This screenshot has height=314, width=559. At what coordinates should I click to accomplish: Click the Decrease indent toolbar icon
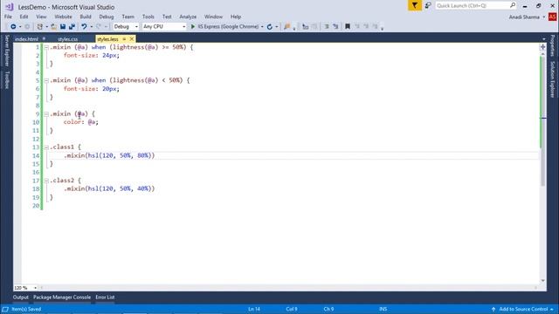click(x=305, y=27)
